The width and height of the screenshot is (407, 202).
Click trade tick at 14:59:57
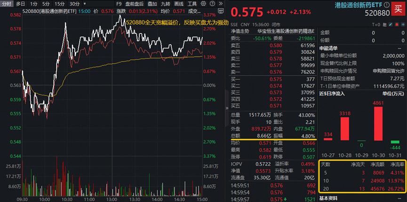pos(273,199)
